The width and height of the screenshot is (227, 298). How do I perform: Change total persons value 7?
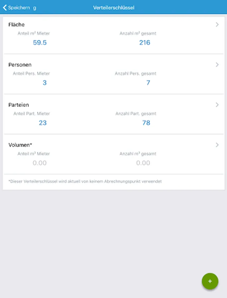(148, 83)
